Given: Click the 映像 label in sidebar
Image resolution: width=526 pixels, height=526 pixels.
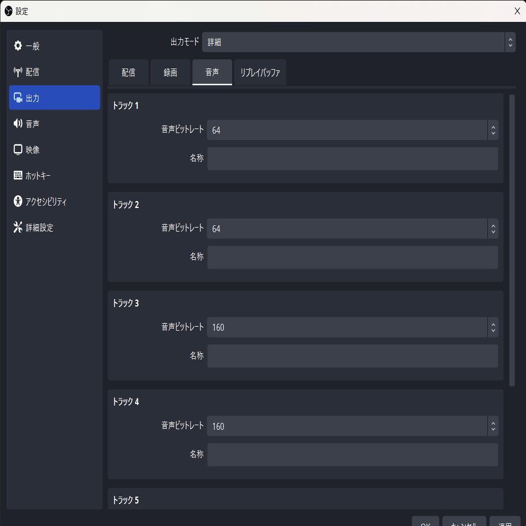Looking at the screenshot, I should [32, 150].
